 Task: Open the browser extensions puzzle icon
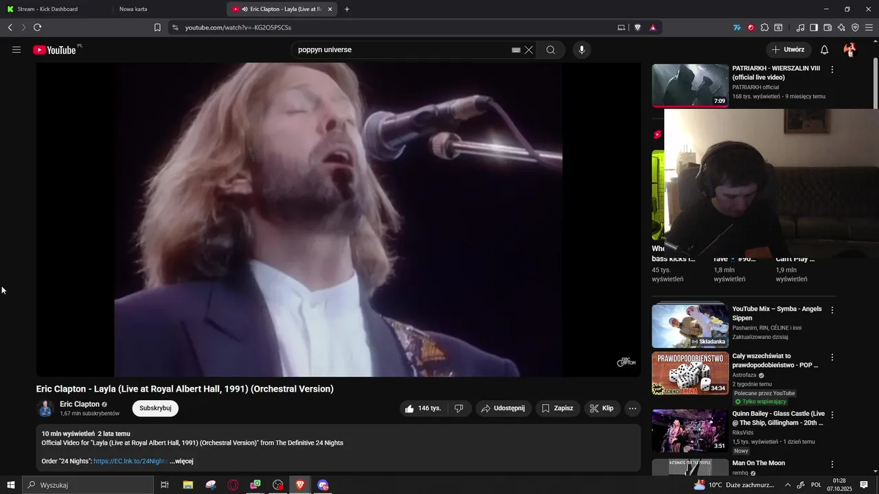764,27
